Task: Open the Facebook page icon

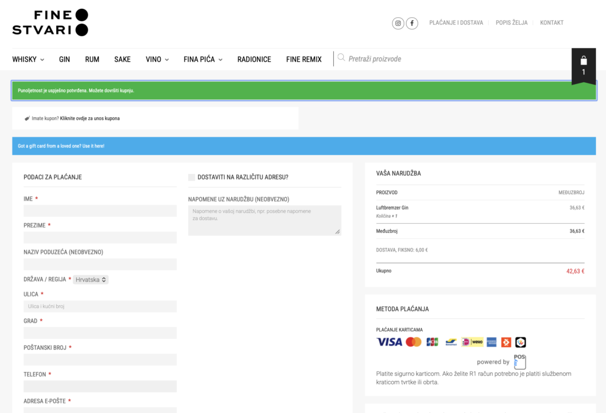Action: click(x=412, y=23)
